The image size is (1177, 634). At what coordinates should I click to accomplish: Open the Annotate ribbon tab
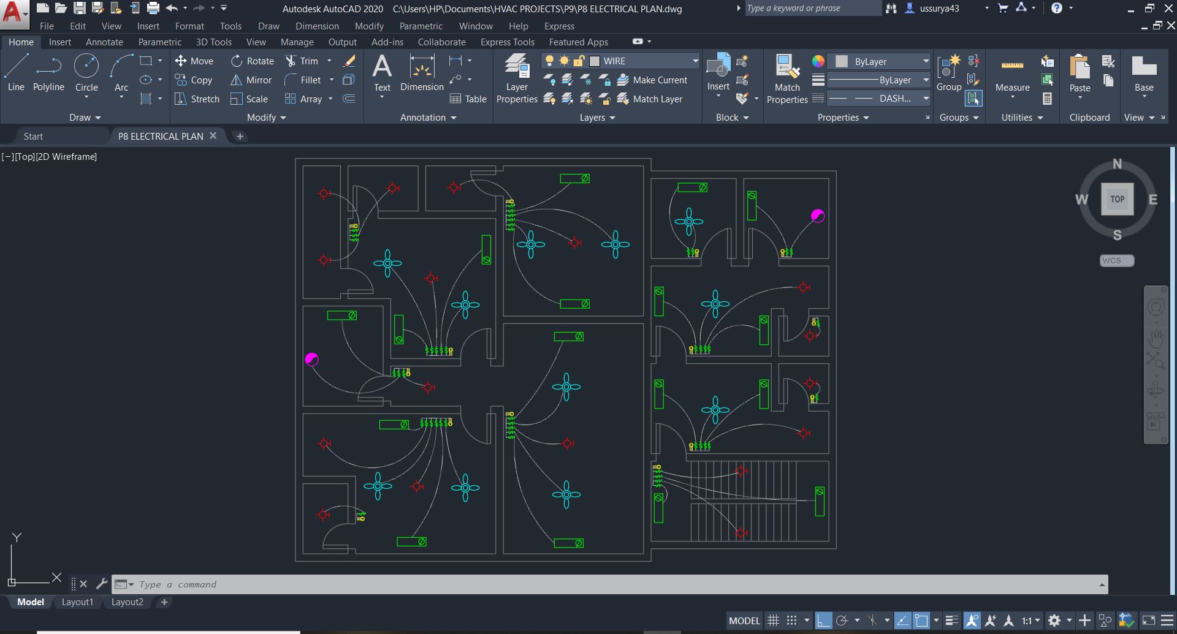click(x=104, y=42)
